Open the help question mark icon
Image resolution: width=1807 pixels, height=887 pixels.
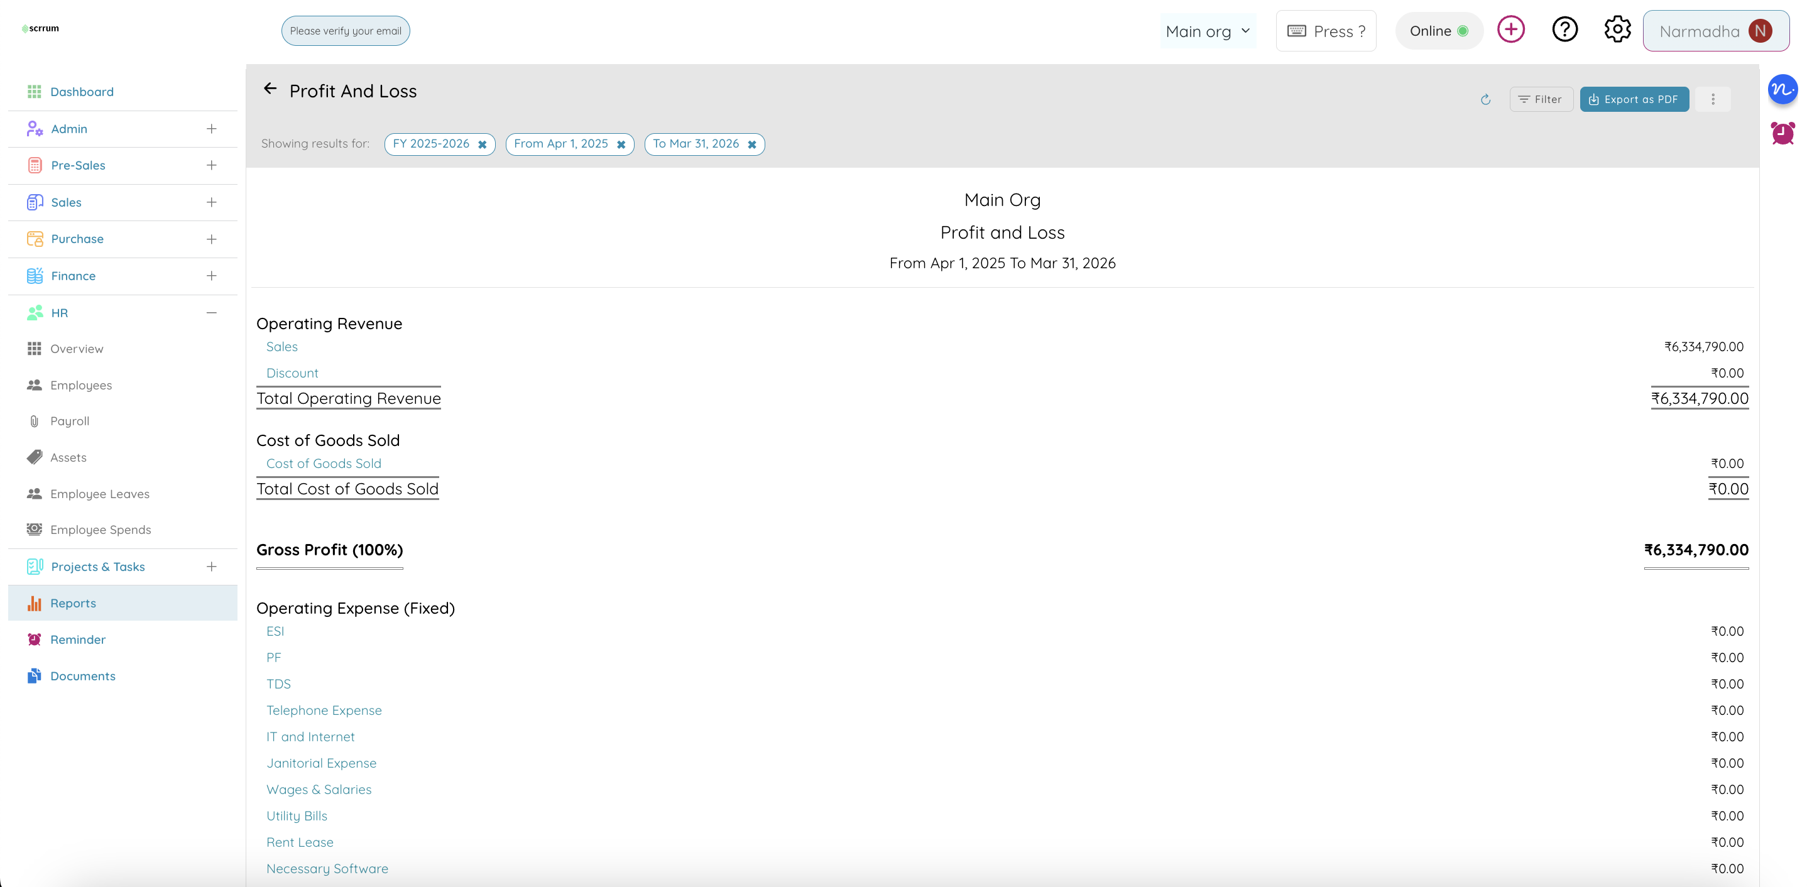pos(1564,30)
